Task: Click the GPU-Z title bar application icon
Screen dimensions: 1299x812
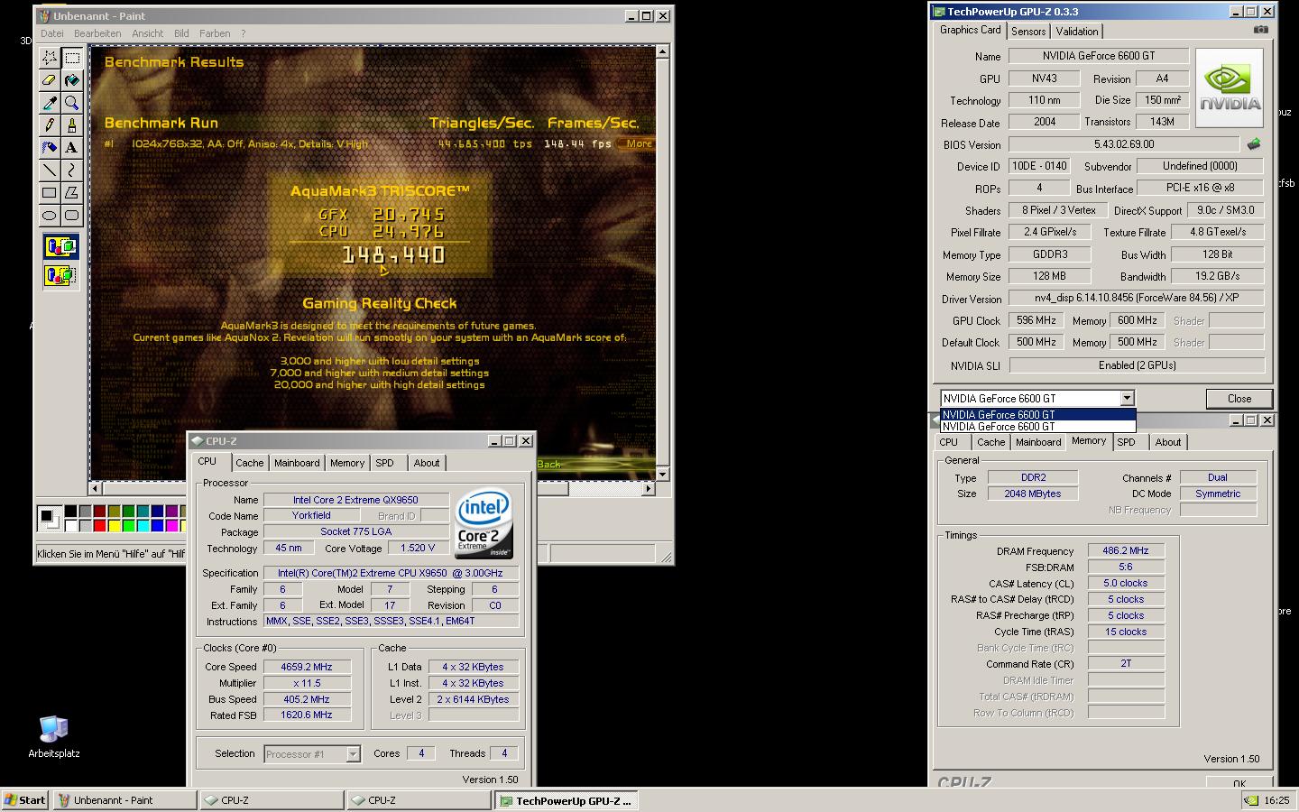Action: coord(939,12)
